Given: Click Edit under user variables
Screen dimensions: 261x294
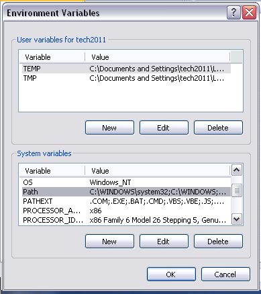Looking at the screenshot, I should point(164,128).
